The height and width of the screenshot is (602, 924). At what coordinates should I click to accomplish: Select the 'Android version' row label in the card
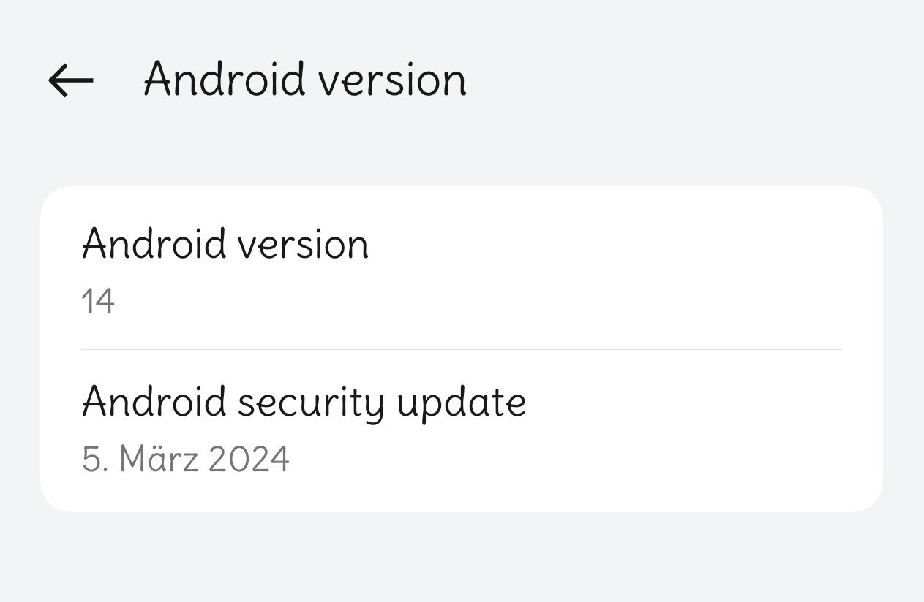click(x=225, y=244)
